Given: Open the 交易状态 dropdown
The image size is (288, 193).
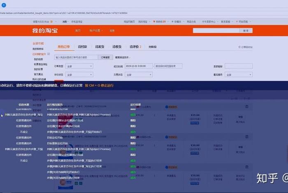Looking at the screenshot, I should click(139, 75).
